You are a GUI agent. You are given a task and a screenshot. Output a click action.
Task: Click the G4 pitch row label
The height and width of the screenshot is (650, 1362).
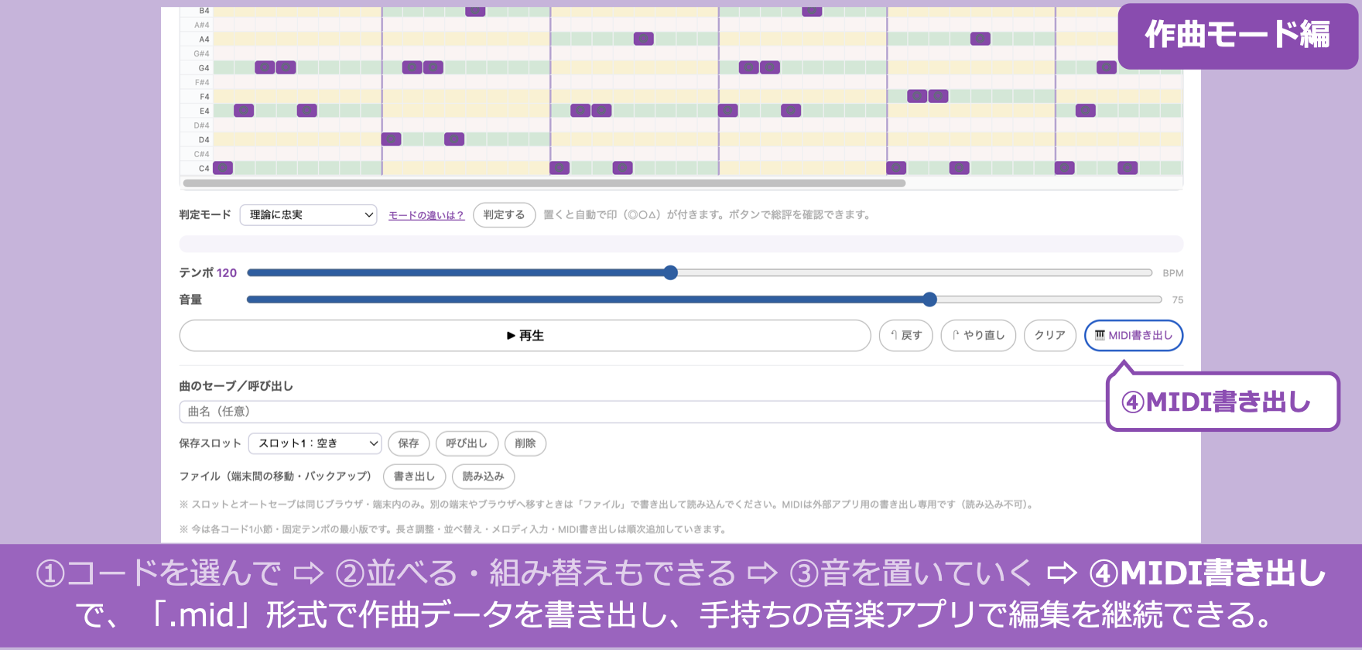coord(204,68)
